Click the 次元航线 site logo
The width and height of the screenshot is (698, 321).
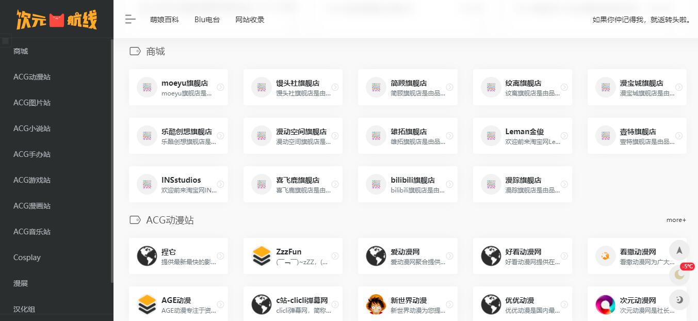click(x=56, y=20)
